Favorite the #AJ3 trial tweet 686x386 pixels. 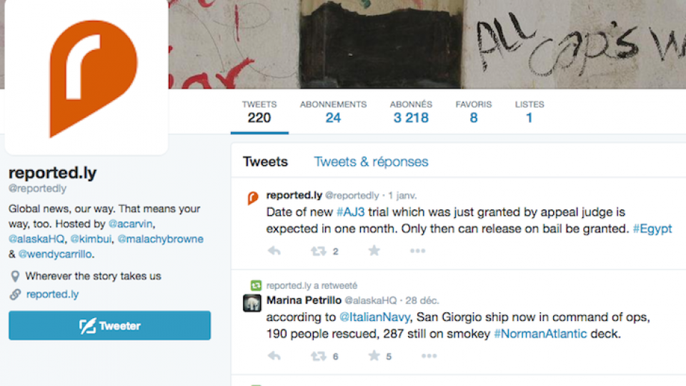pyautogui.click(x=374, y=251)
